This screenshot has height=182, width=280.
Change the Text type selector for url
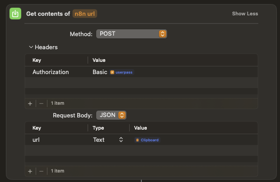108,140
